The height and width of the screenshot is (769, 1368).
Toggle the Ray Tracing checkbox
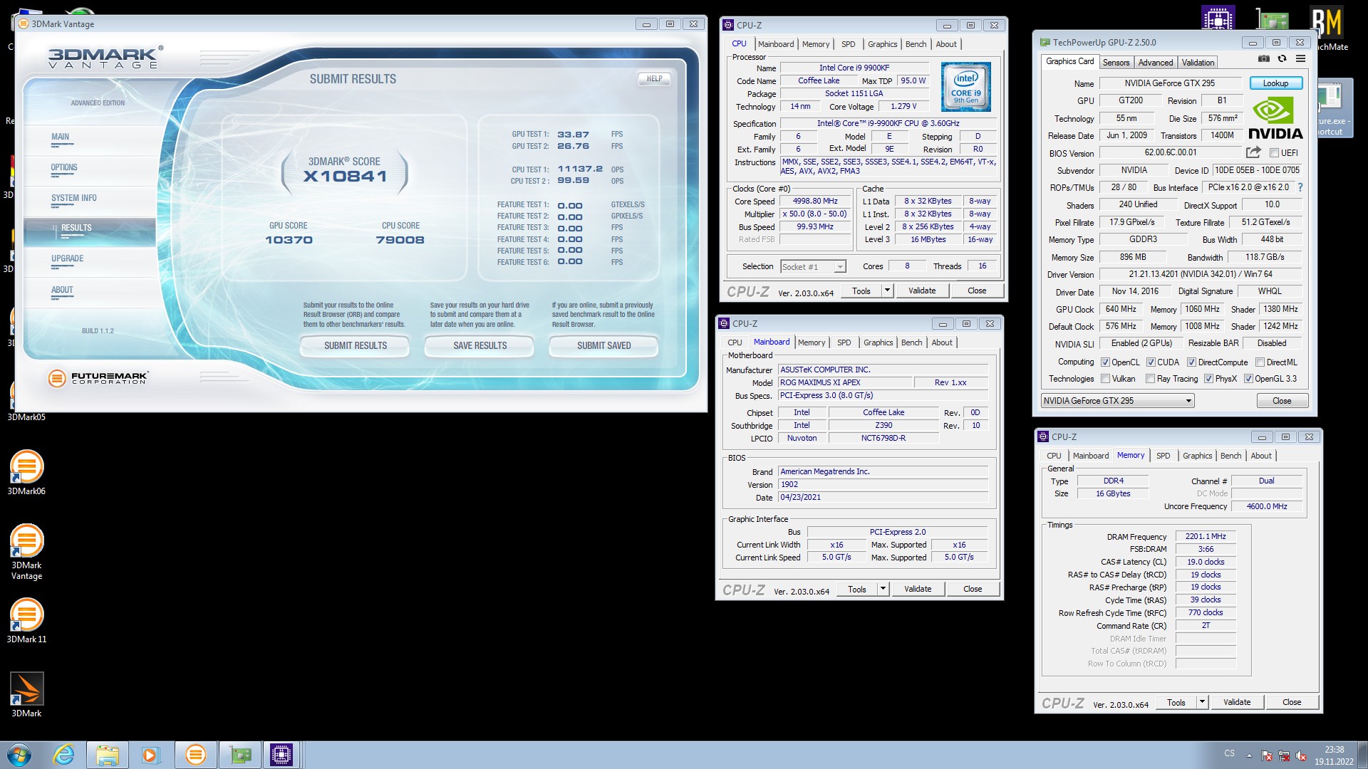pos(1150,379)
